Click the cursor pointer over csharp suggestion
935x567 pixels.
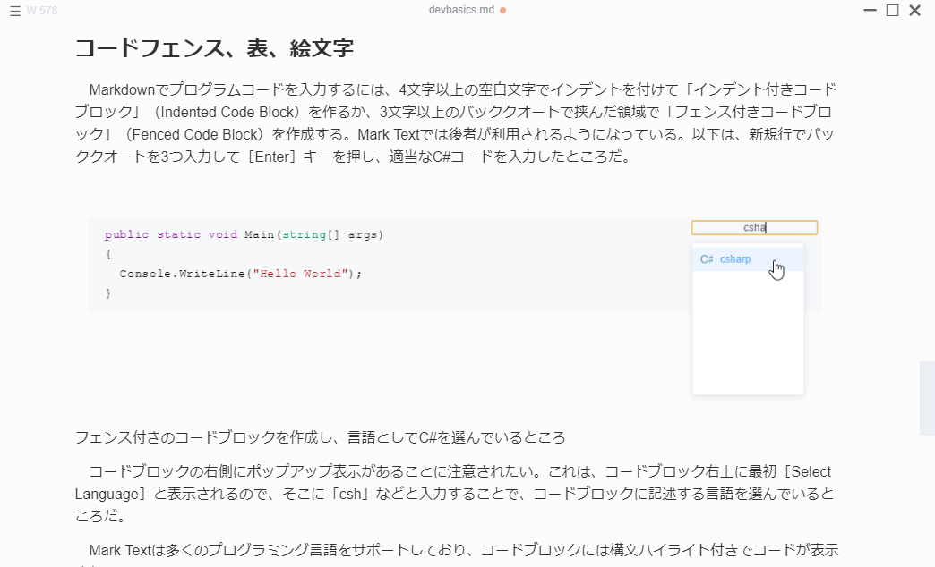click(x=776, y=268)
